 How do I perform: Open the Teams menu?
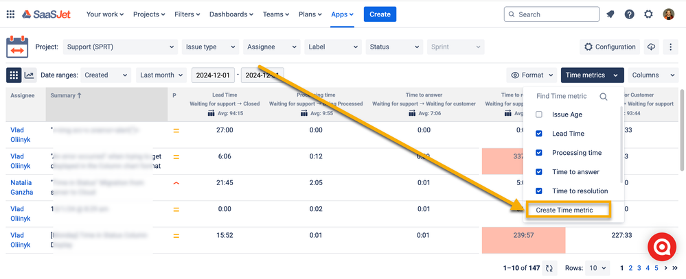click(276, 14)
